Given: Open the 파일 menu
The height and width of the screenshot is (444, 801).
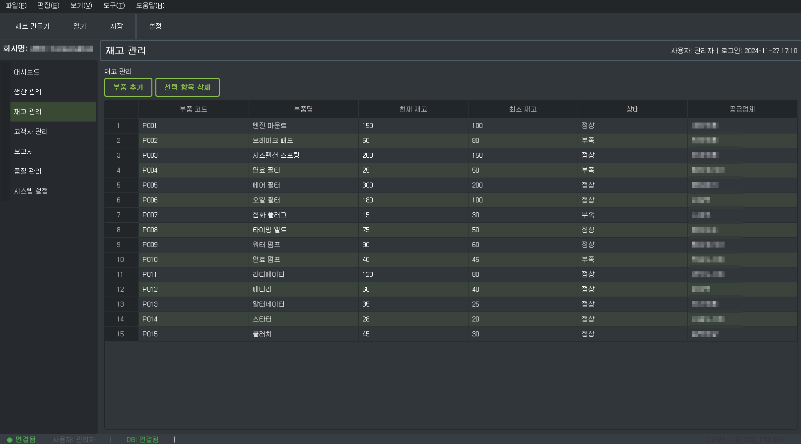Looking at the screenshot, I should click(x=16, y=5).
